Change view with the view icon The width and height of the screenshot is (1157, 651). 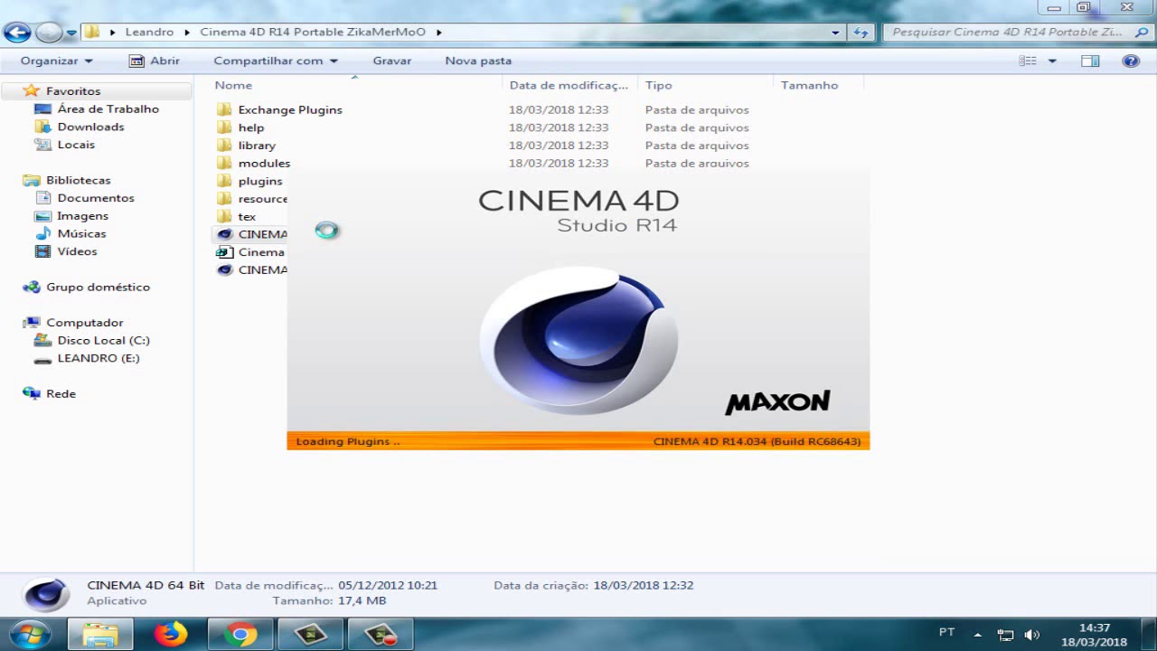pyautogui.click(x=1028, y=61)
